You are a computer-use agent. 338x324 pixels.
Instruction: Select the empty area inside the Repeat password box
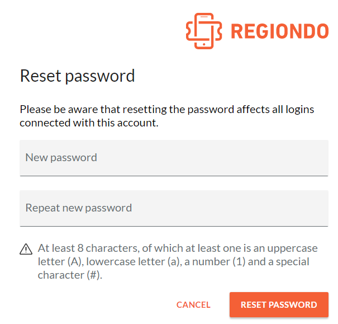tap(230, 208)
